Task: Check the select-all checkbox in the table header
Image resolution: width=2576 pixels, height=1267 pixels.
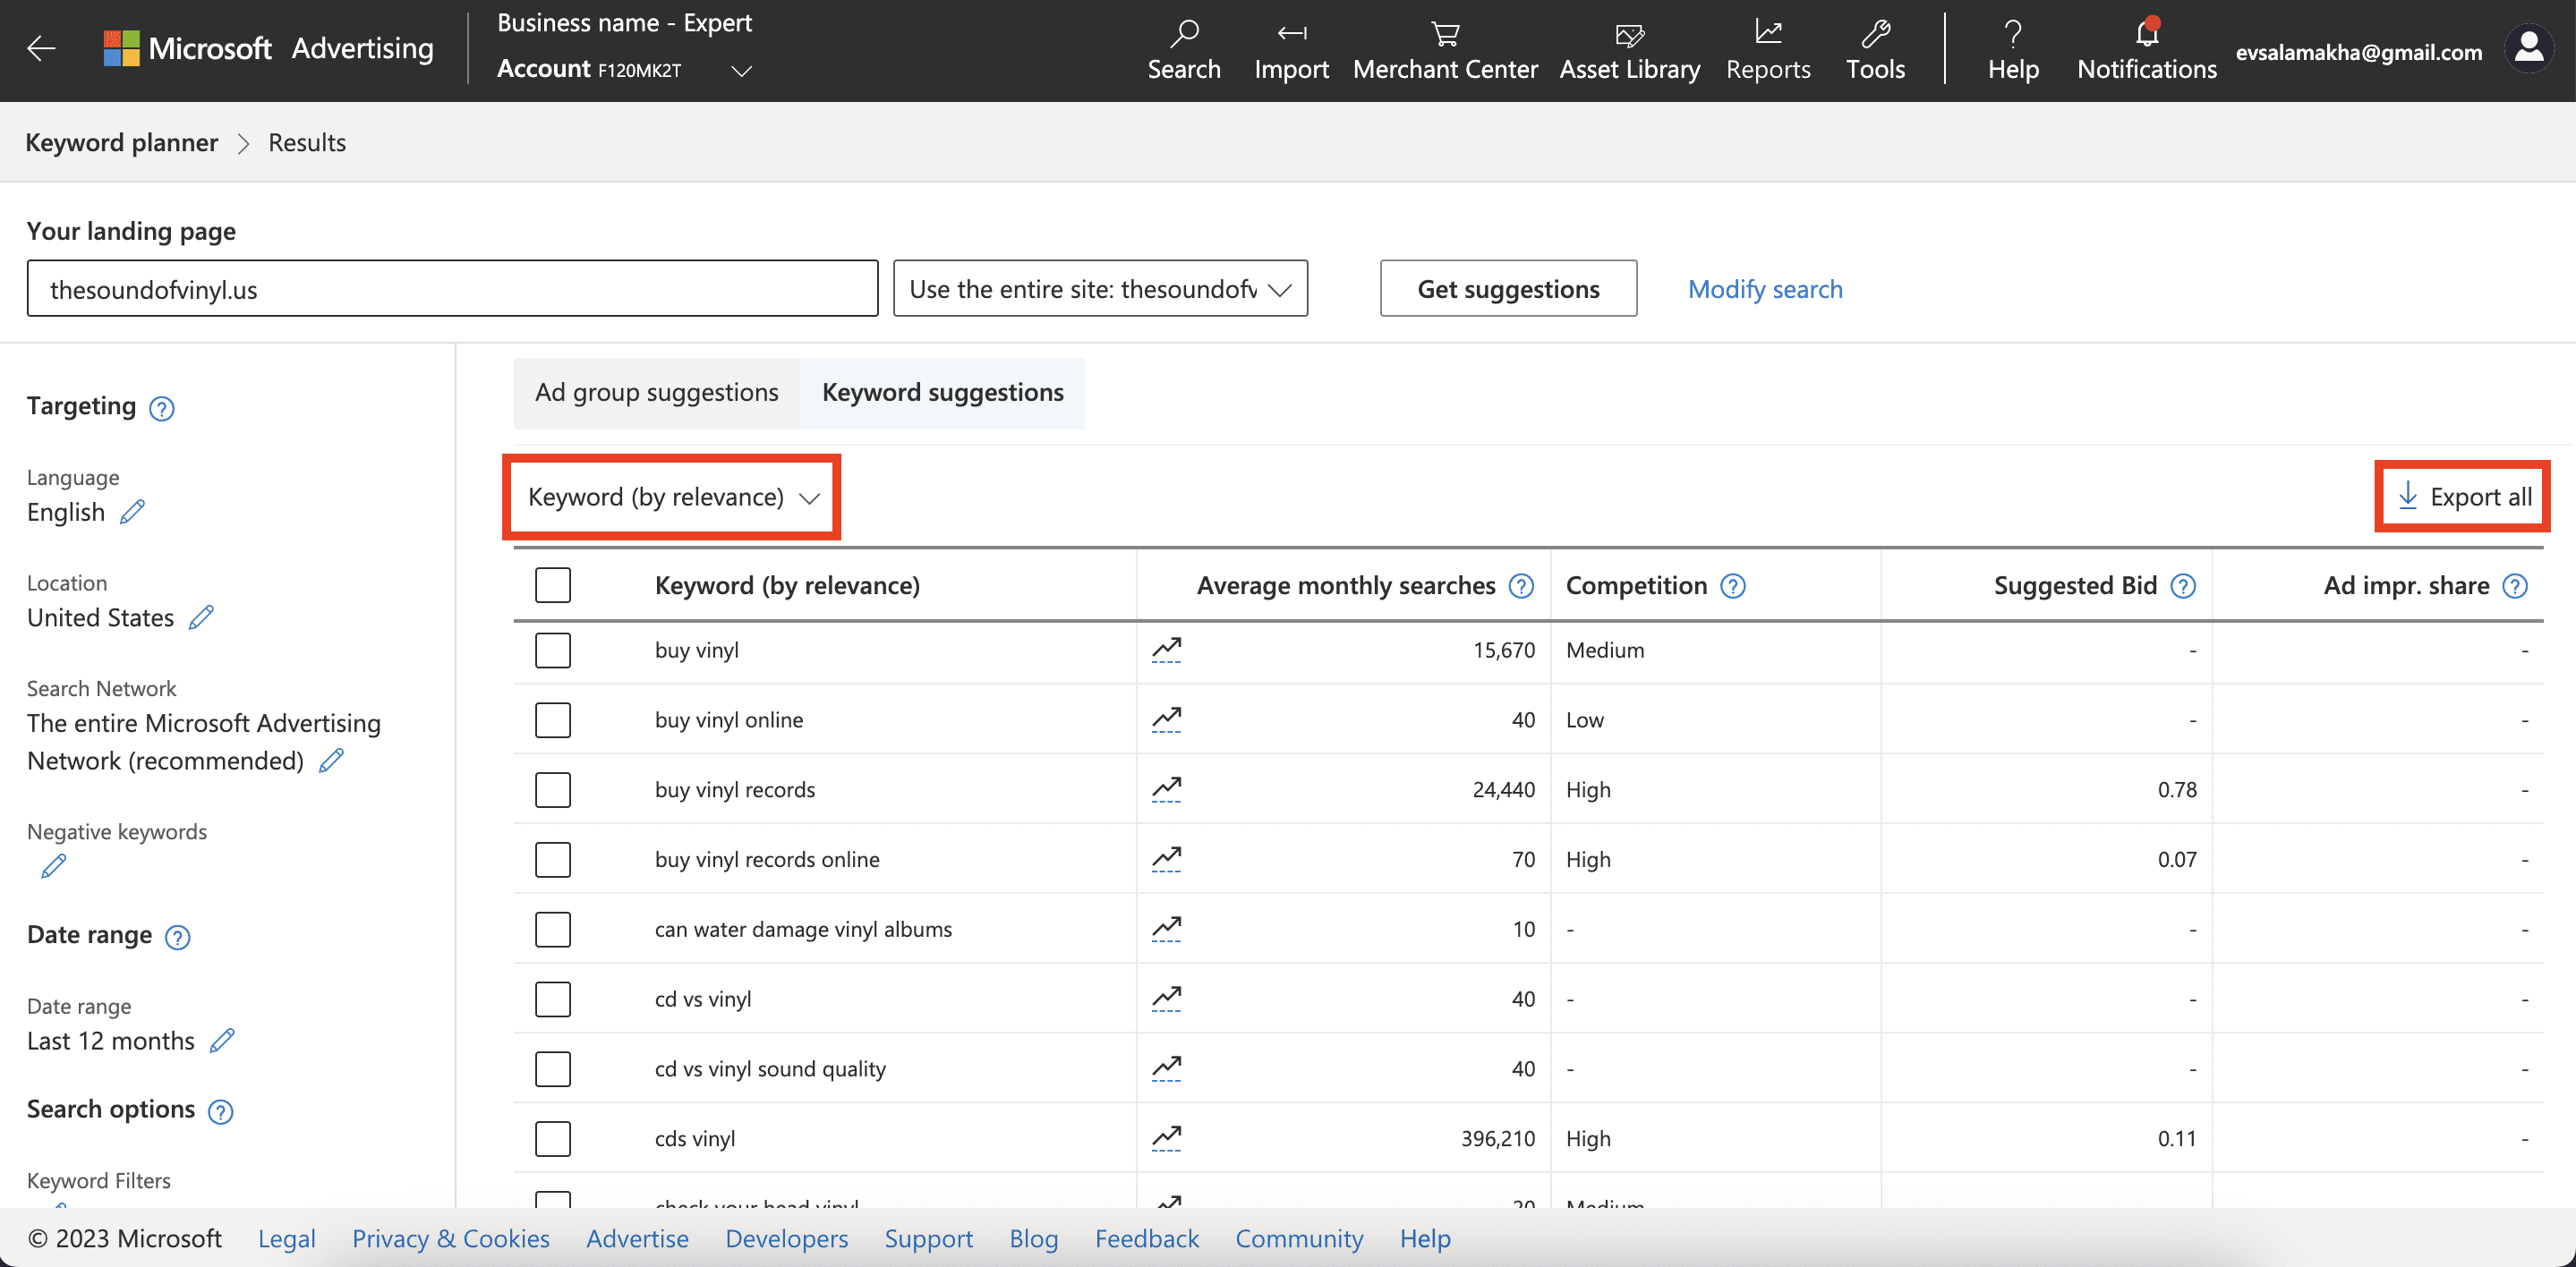Action: pos(552,585)
